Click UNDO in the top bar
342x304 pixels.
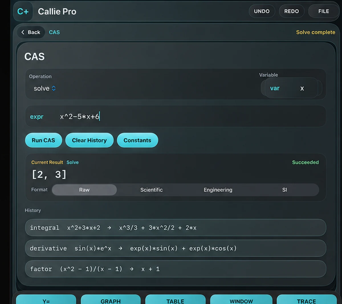click(x=262, y=11)
